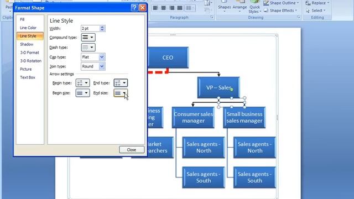Center text in Paragraph group
Screen dimensions: 354x199
pyautogui.click(x=164, y=8)
